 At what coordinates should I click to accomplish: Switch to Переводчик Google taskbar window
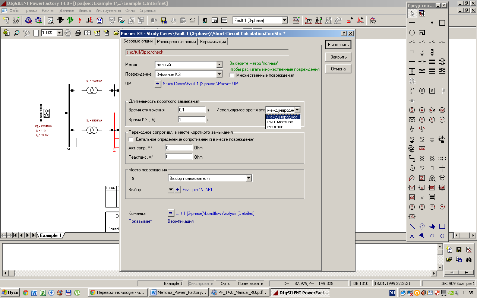118,293
